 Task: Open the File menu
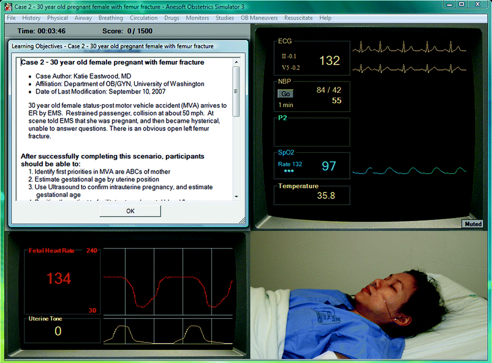pos(11,18)
